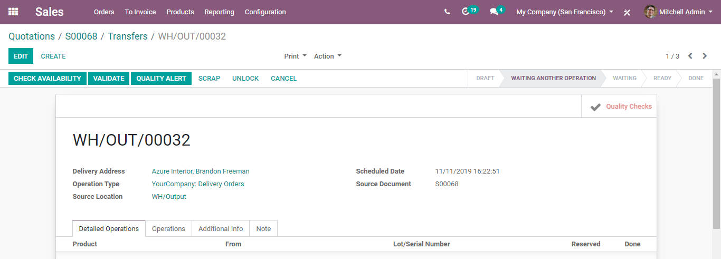The width and height of the screenshot is (721, 259).
Task: Navigate to S00068 breadcrumb
Action: pos(81,36)
